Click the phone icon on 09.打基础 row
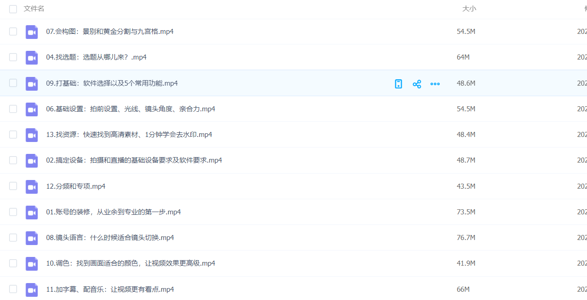 tap(399, 84)
